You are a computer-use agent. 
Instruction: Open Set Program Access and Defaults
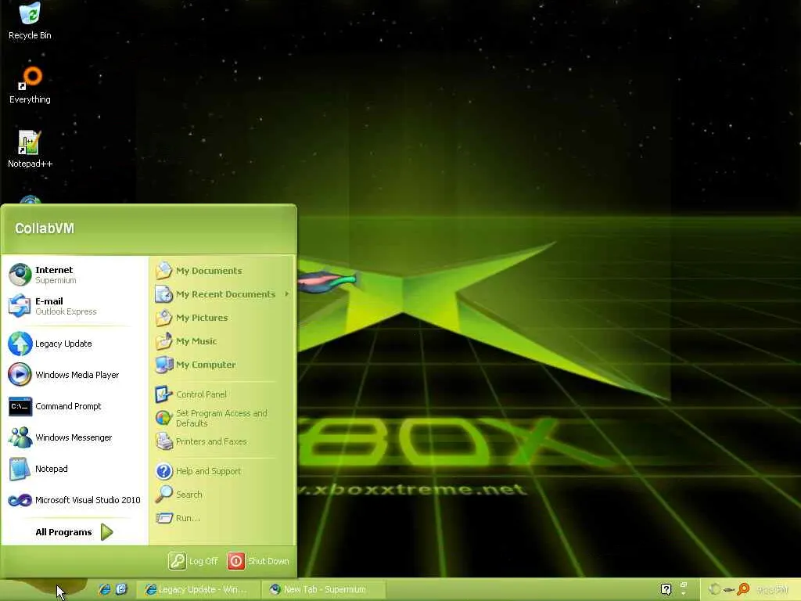223,418
